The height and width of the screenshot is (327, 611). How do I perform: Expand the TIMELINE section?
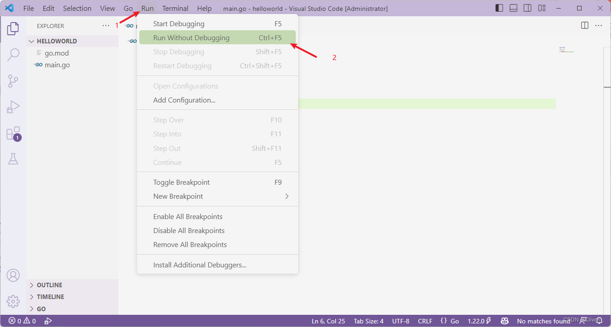(72, 297)
